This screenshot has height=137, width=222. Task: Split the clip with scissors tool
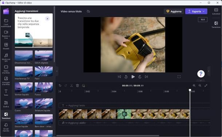[x=71, y=86]
